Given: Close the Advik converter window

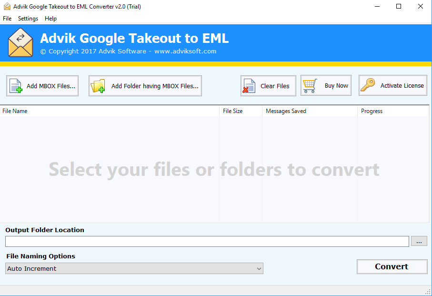Looking at the screenshot, I should (x=421, y=6).
